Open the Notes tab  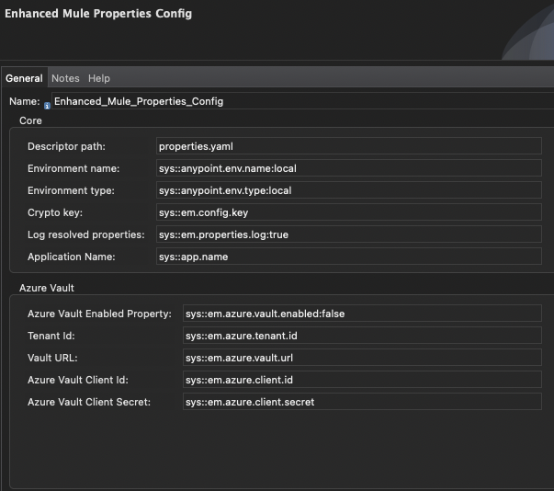pyautogui.click(x=65, y=78)
